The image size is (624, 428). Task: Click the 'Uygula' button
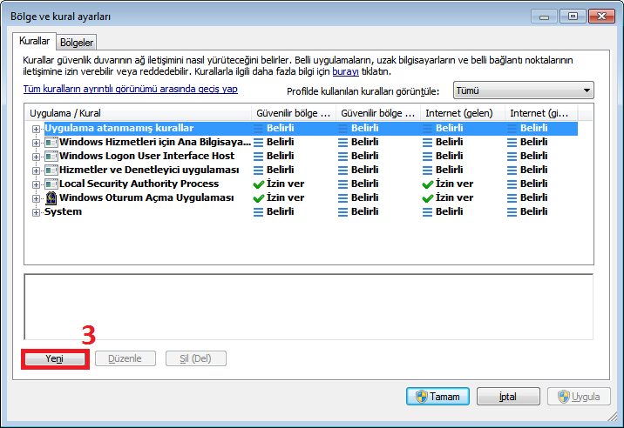point(579,396)
